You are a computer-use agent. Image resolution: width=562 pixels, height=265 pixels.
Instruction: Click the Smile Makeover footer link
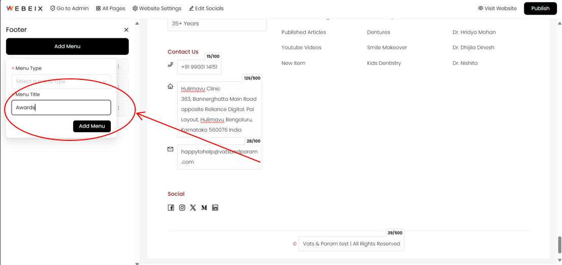[387, 47]
